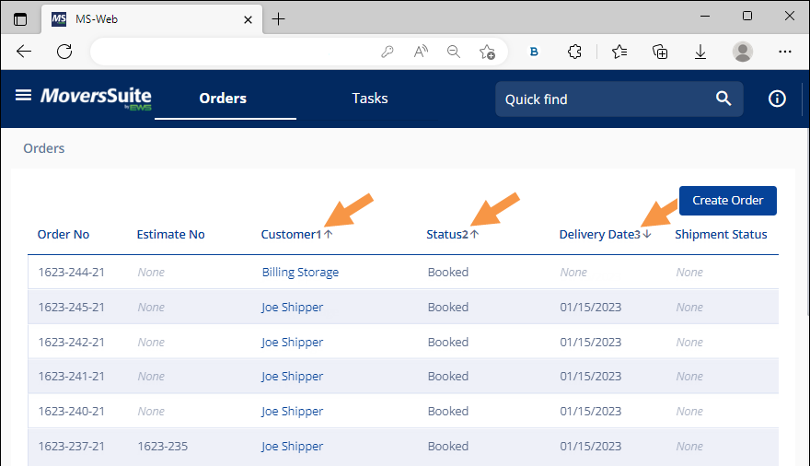The image size is (810, 466).
Task: Switch to the Tasks tab
Action: (x=370, y=99)
